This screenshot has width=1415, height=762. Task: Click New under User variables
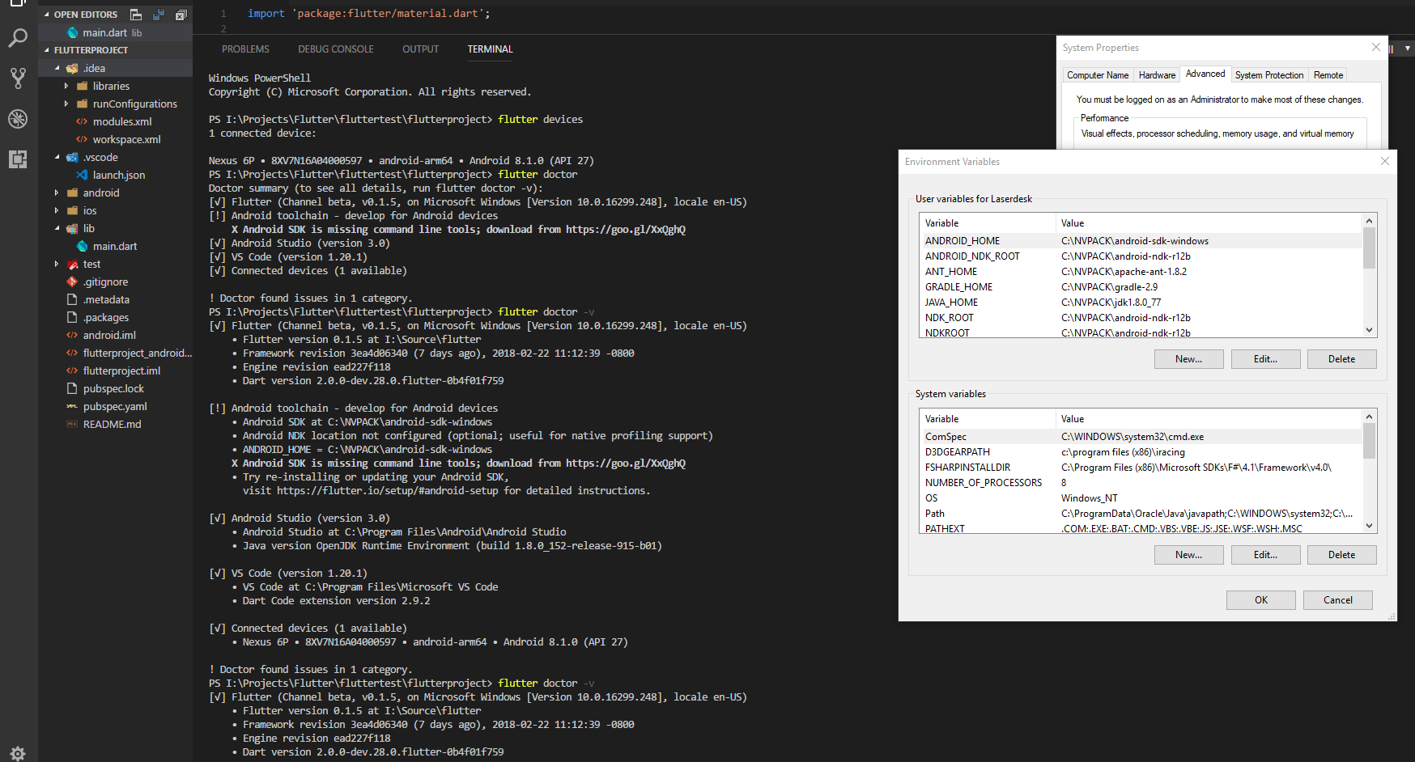(1188, 359)
